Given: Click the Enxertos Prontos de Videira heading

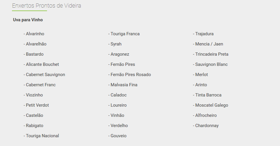Looking at the screenshot, I should point(47,6).
